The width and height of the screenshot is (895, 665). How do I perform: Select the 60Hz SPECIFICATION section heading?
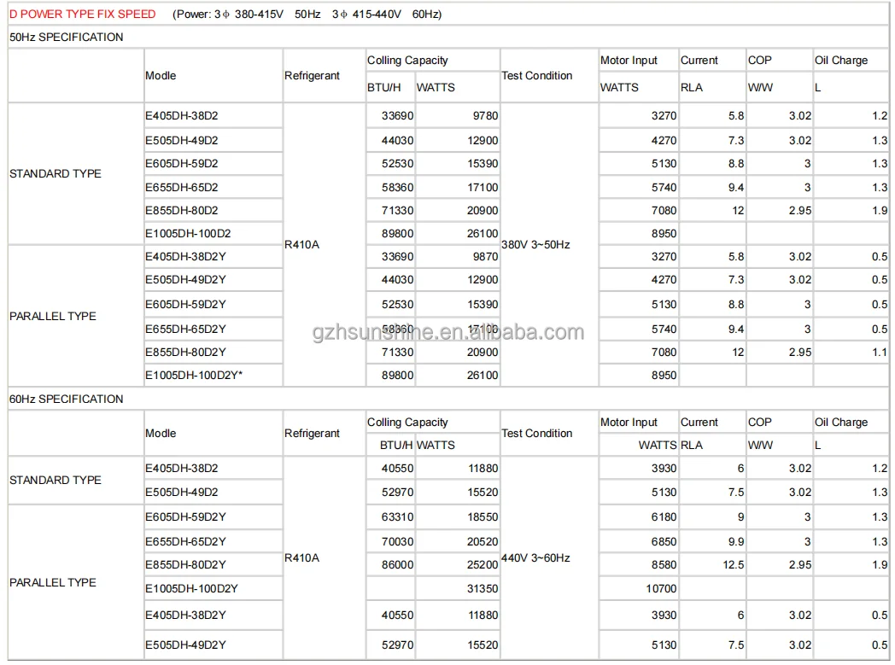pyautogui.click(x=67, y=400)
